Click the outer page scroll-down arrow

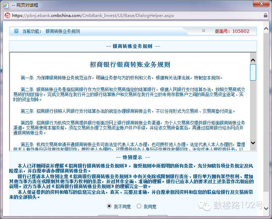pyautogui.click(x=266, y=208)
